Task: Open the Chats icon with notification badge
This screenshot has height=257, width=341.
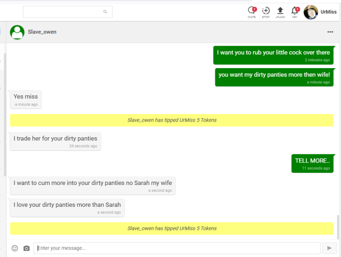Action: (x=251, y=12)
